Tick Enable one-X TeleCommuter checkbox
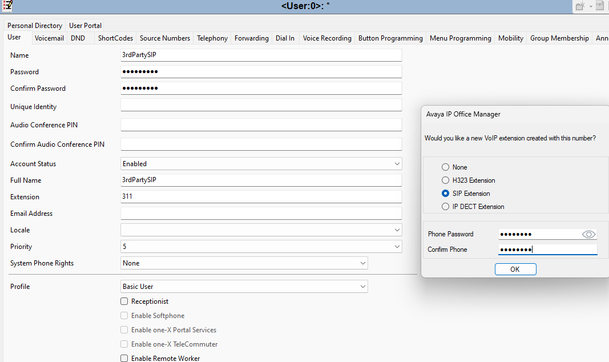This screenshot has width=609, height=362. [124, 344]
